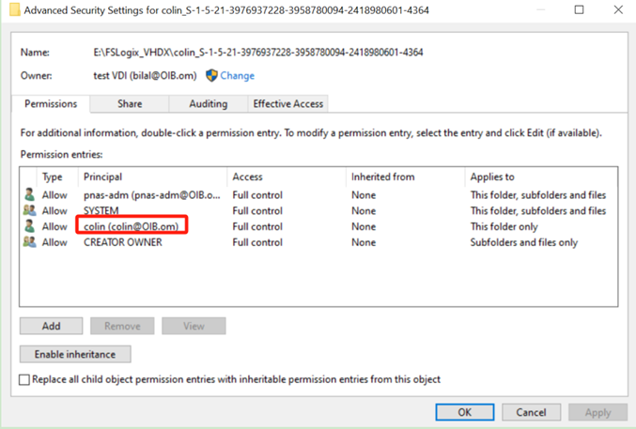Enable replace all child object permissions checkbox
The height and width of the screenshot is (429, 636).
click(x=24, y=379)
